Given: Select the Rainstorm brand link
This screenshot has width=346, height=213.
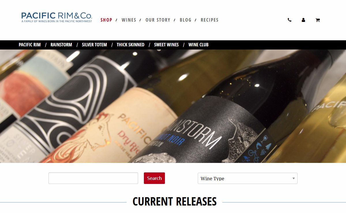Looking at the screenshot, I should pos(61,45).
